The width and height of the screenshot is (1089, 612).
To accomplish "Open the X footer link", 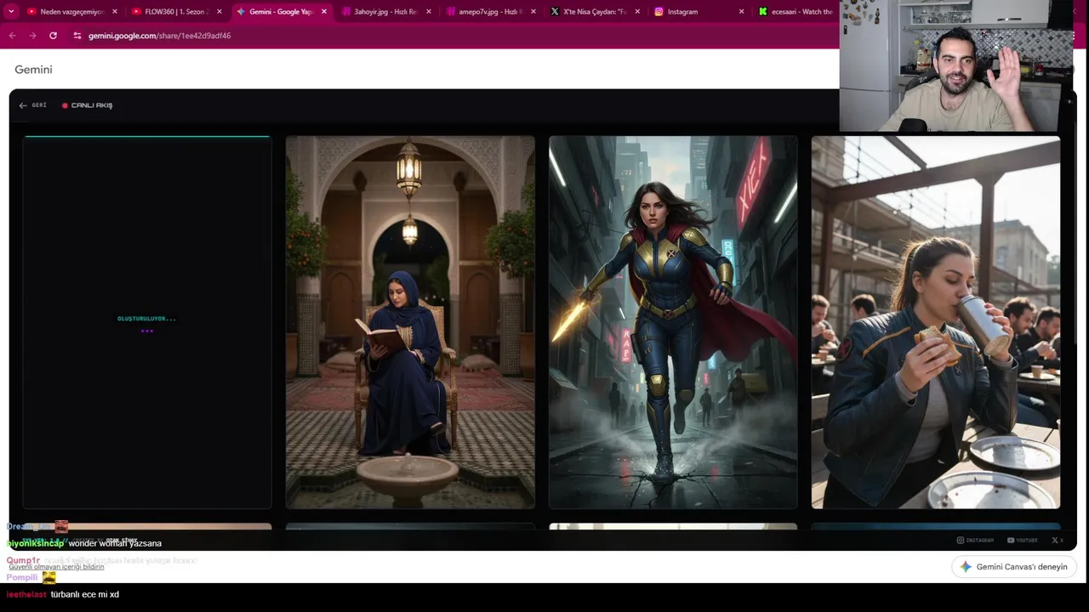I will 1058,540.
